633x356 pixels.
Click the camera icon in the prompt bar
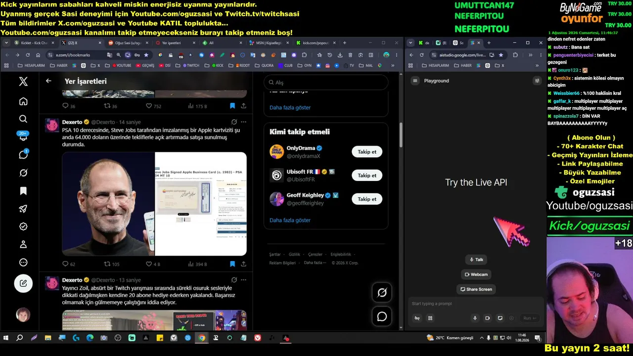pos(488,318)
